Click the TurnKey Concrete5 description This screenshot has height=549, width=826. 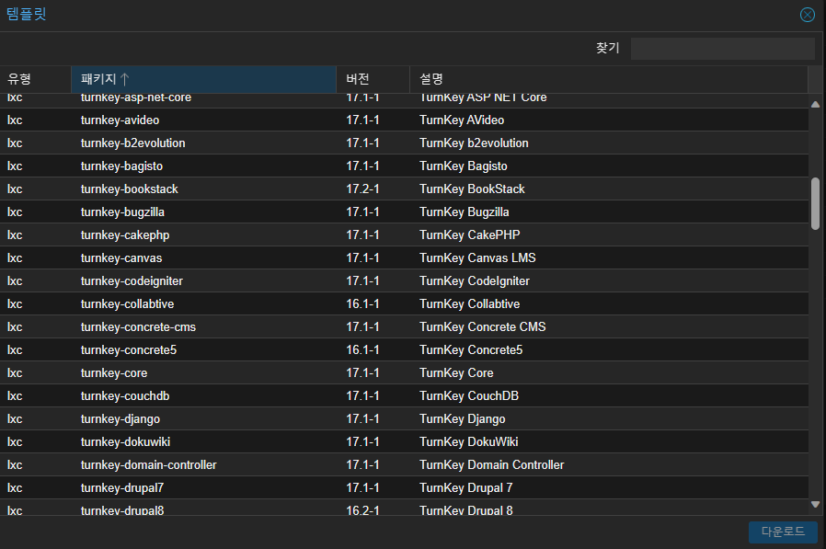[x=471, y=350]
